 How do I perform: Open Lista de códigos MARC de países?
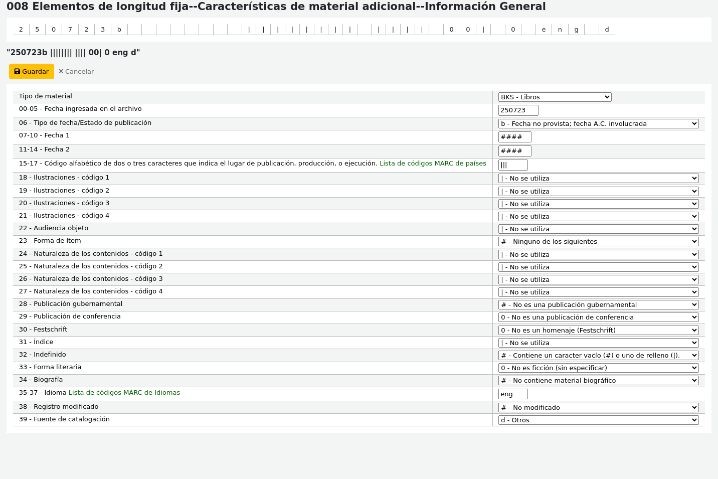click(x=433, y=164)
